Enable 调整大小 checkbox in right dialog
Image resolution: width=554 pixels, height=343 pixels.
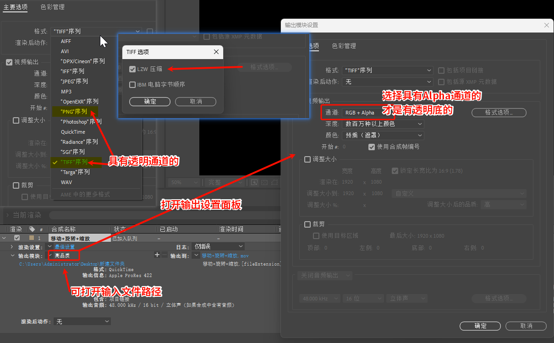(307, 159)
